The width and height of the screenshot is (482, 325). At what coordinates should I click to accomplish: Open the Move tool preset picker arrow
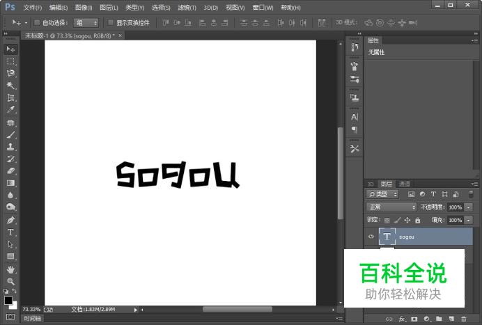point(26,23)
